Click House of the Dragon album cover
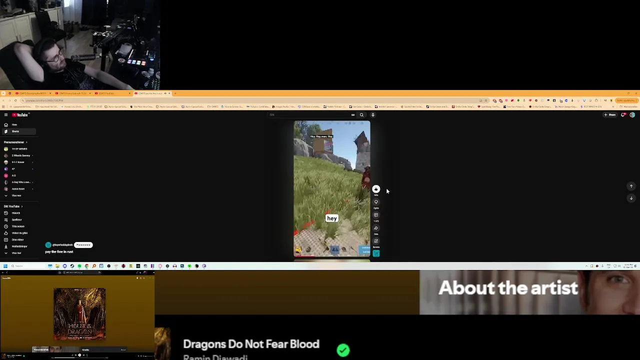The image size is (640, 360). click(x=79, y=314)
